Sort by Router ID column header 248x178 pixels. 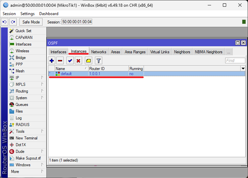tap(108, 68)
